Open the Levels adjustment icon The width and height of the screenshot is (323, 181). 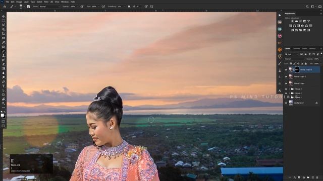(296, 21)
